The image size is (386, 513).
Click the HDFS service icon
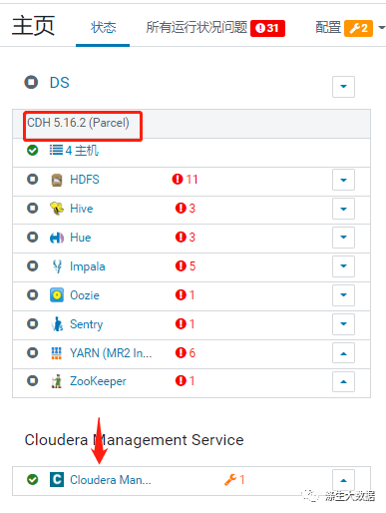click(57, 180)
